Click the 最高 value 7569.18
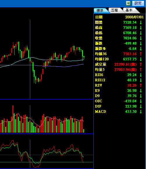The image size is (146, 169). click(x=130, y=28)
